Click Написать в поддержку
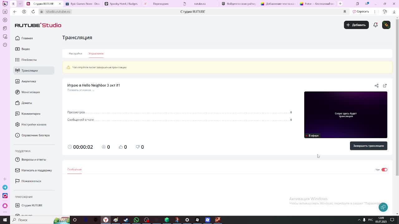 [34, 170]
